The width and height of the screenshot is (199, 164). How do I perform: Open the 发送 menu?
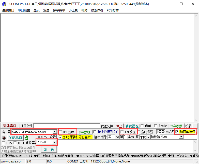46,10
